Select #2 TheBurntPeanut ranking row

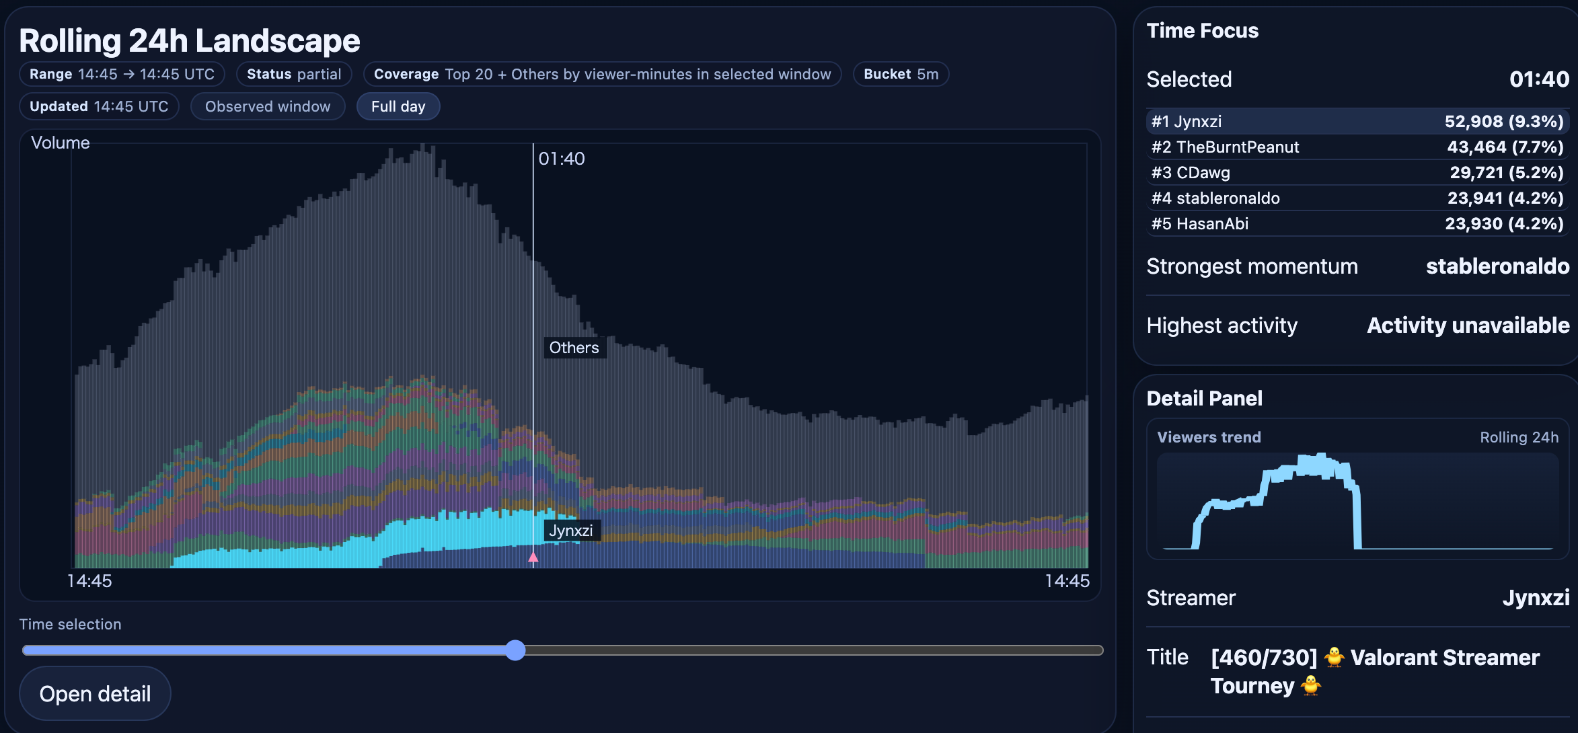click(x=1357, y=147)
